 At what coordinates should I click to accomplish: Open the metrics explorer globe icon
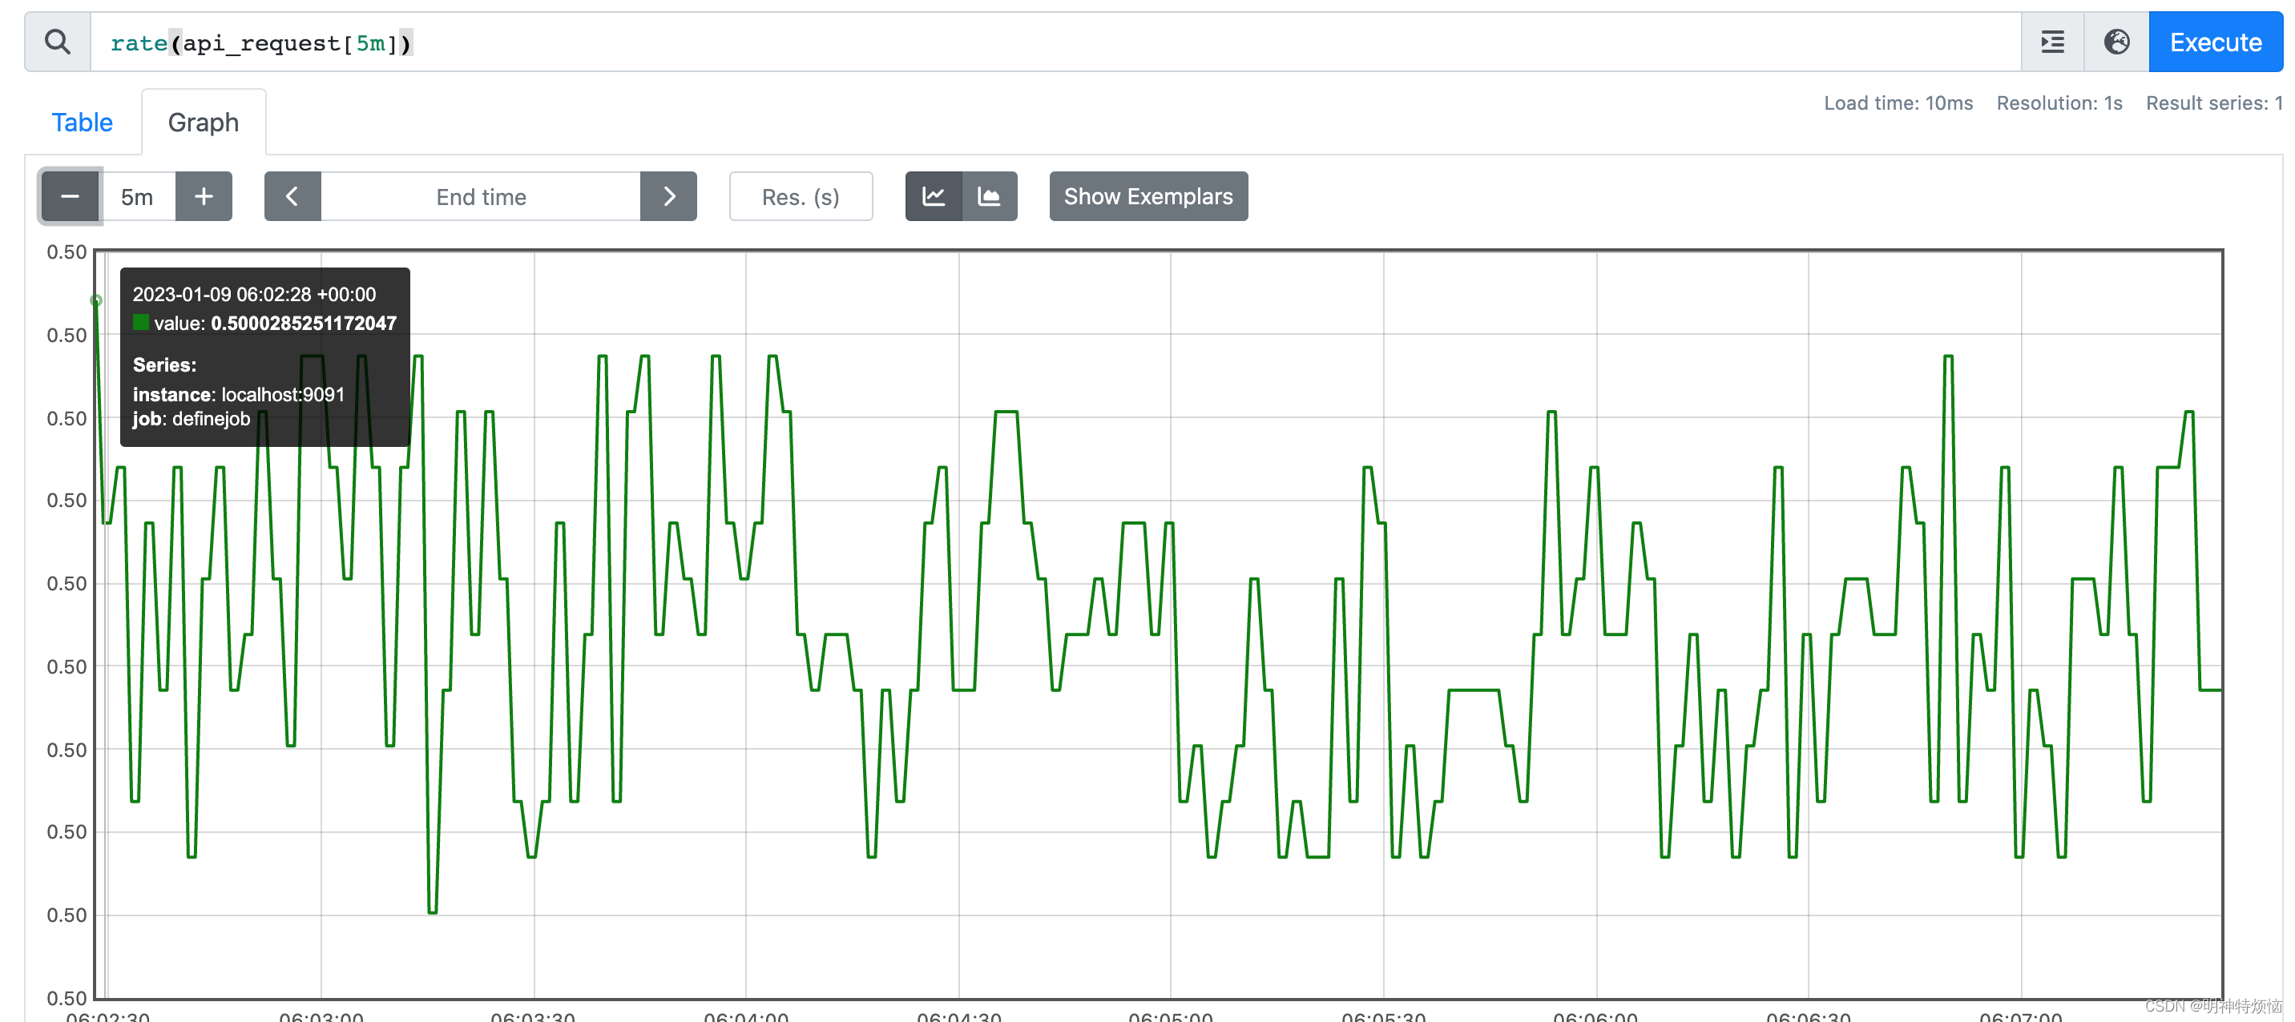pyautogui.click(x=2117, y=42)
